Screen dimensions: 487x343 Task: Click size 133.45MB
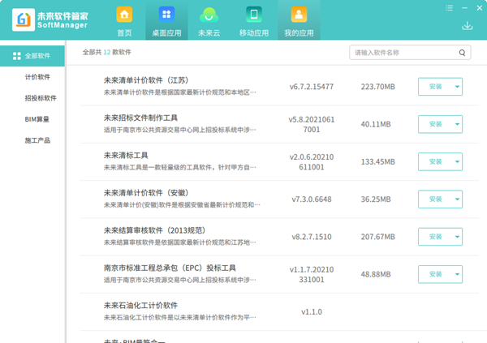click(x=377, y=161)
